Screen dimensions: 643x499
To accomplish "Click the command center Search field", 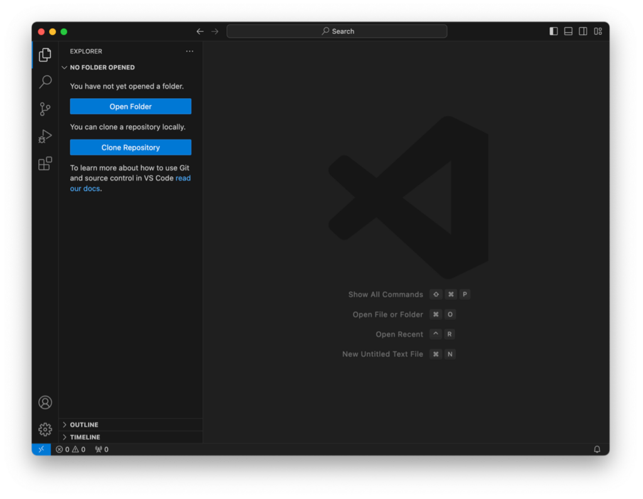I will click(x=337, y=31).
